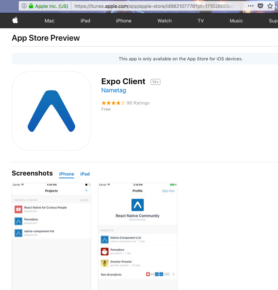Open the chevron beside See all projects
278x290 pixels.
click(173, 274)
